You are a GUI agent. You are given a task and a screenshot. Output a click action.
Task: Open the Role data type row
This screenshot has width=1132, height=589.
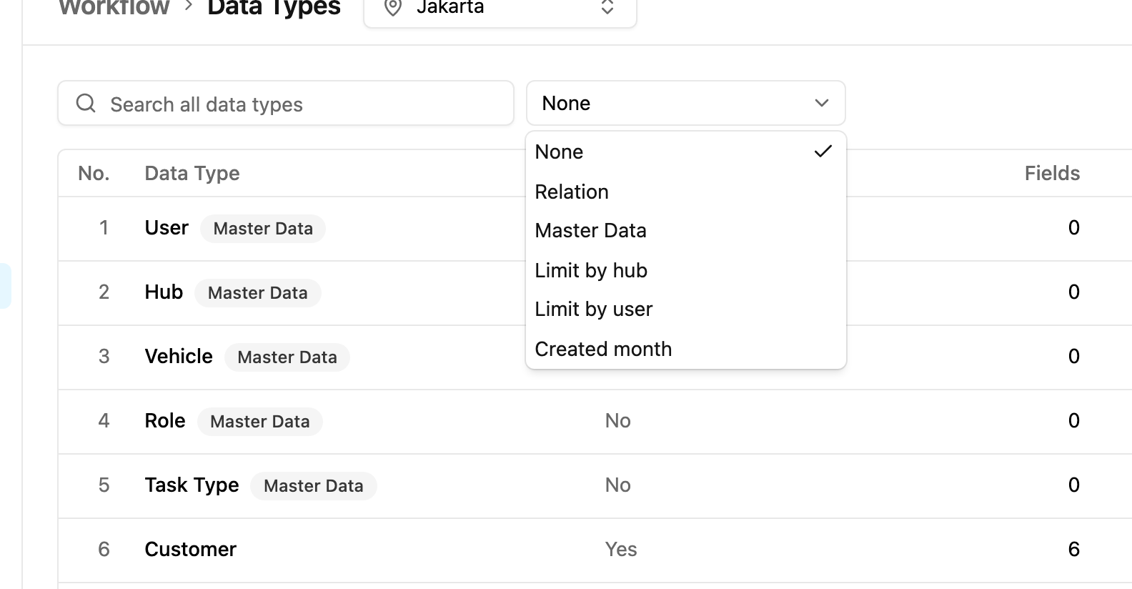[595, 421]
